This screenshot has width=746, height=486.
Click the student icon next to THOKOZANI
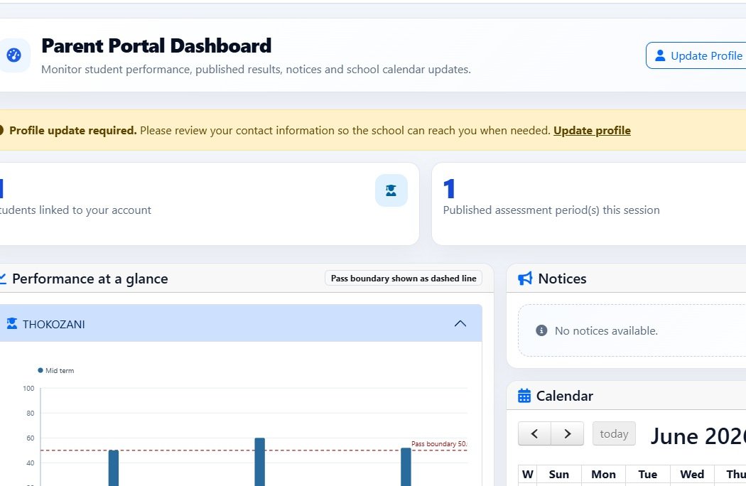click(12, 324)
